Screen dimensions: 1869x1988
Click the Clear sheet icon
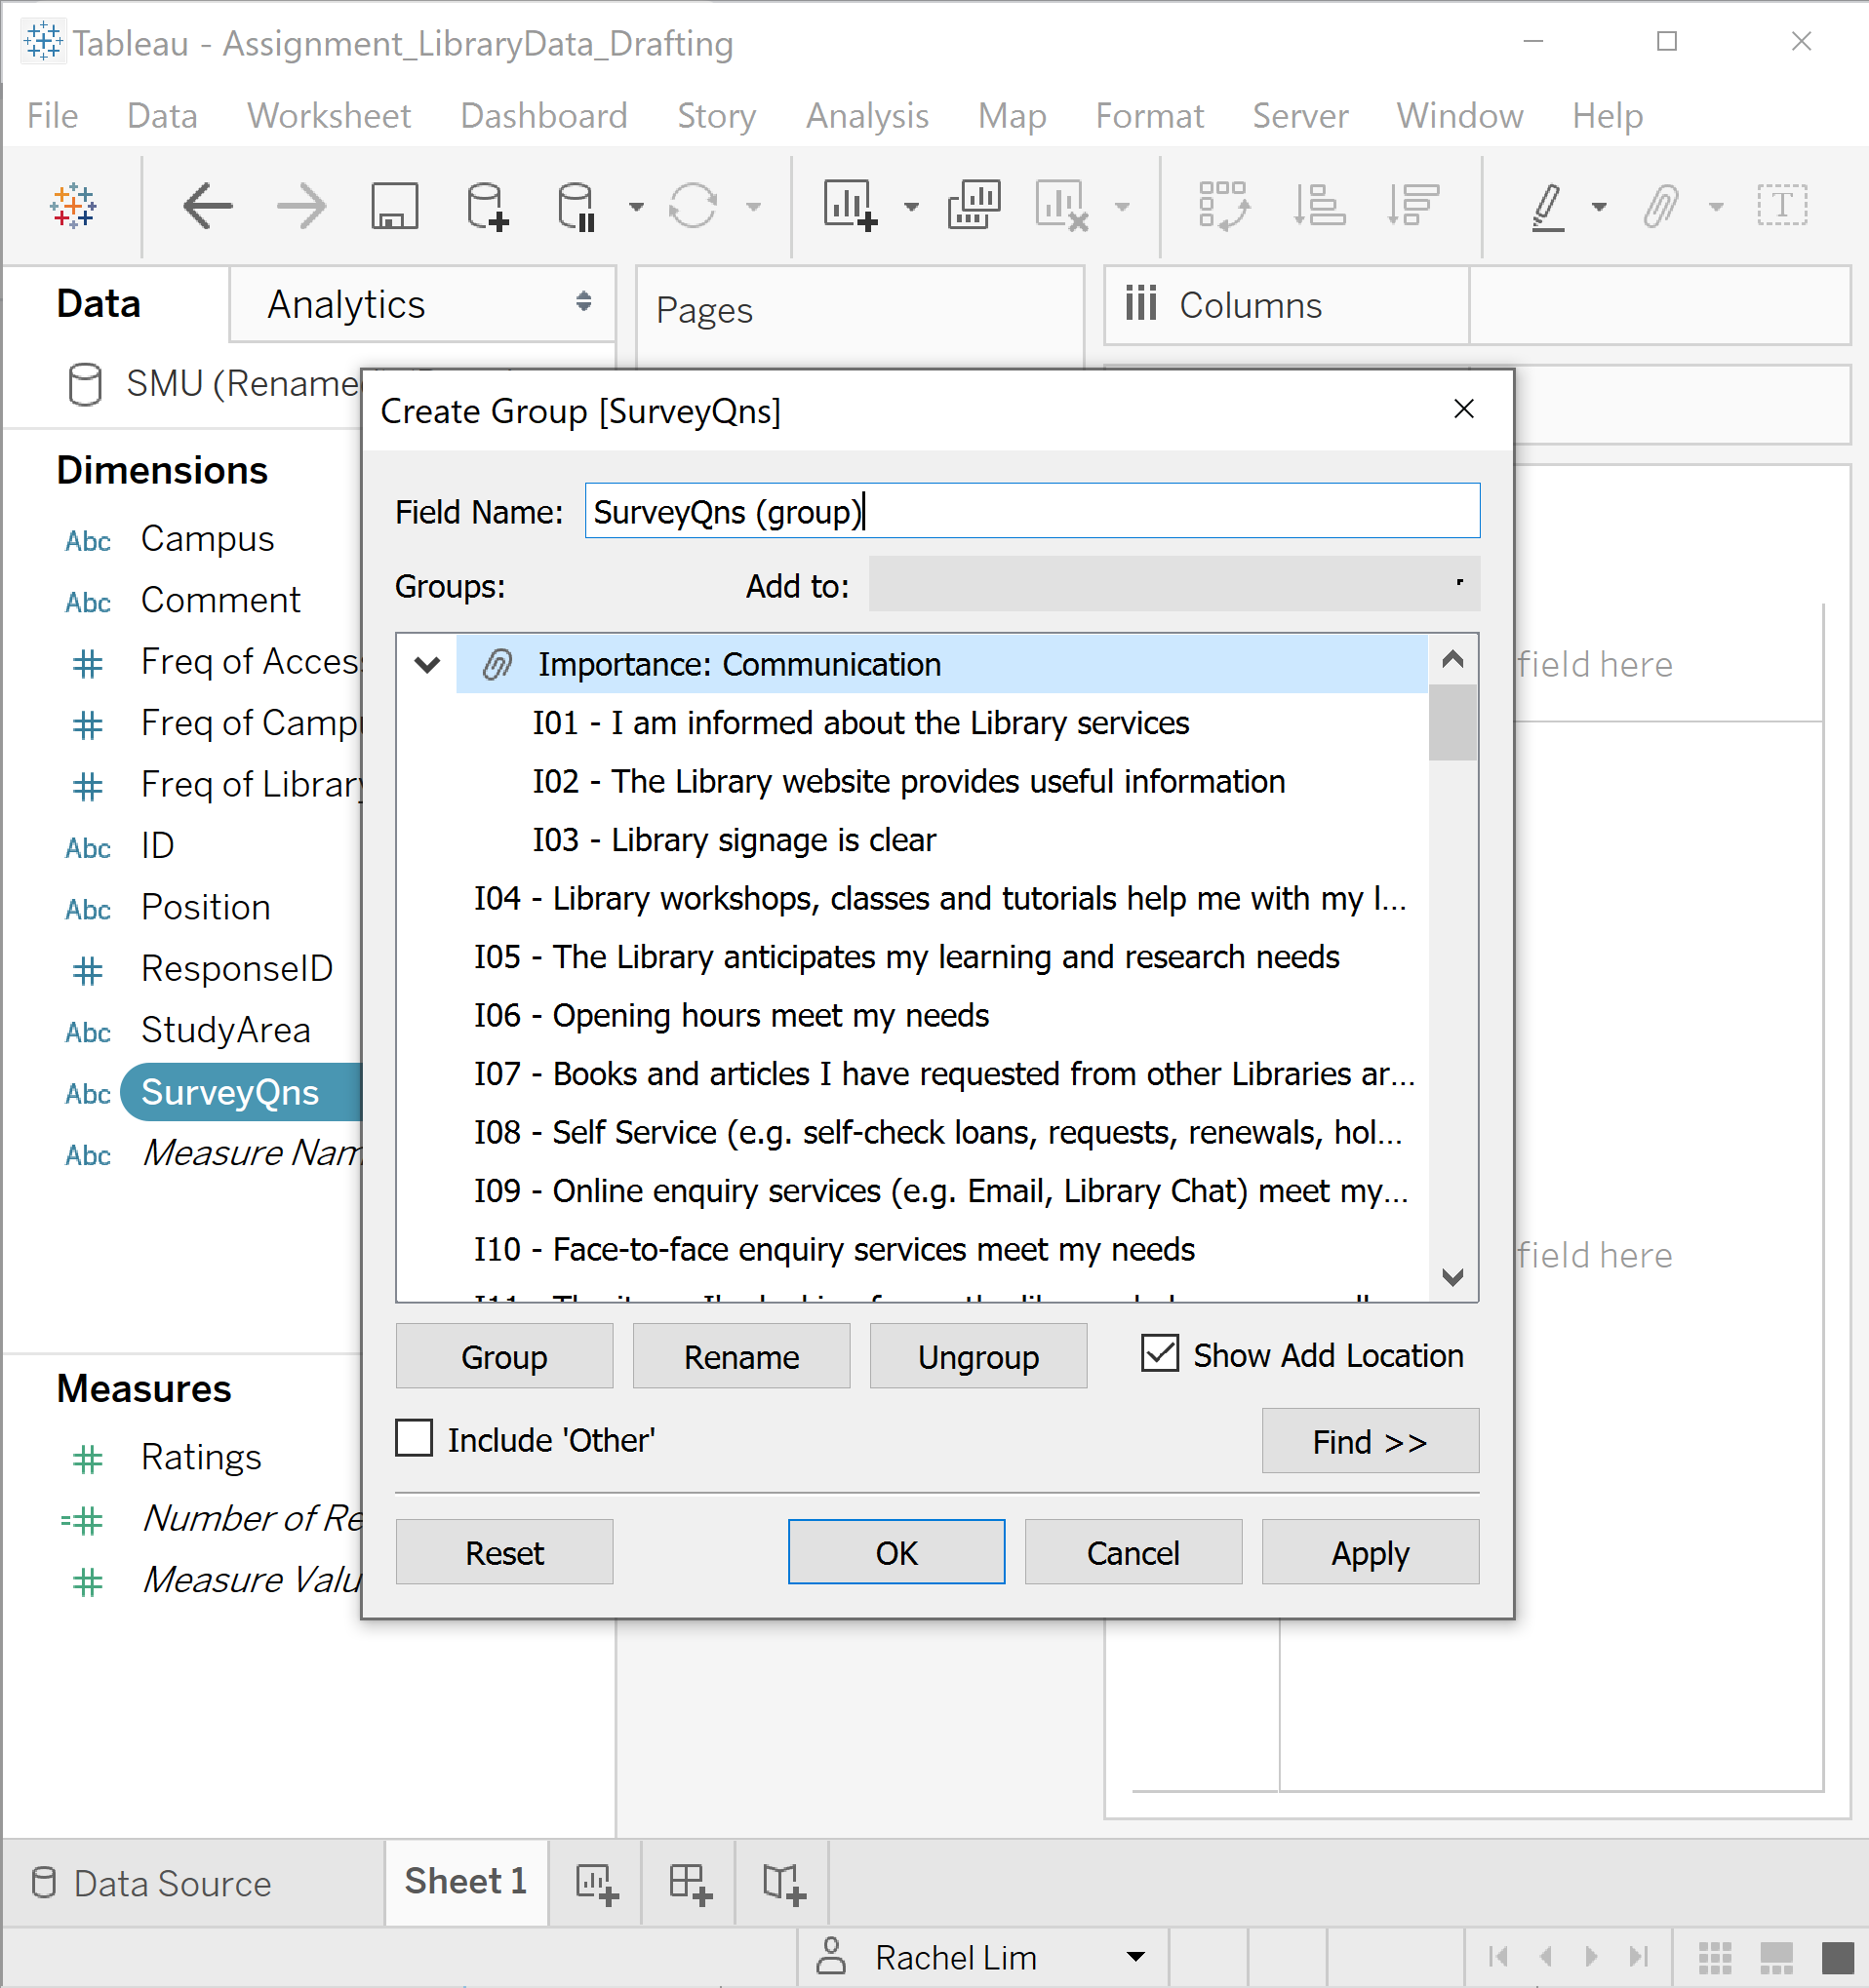point(1061,207)
